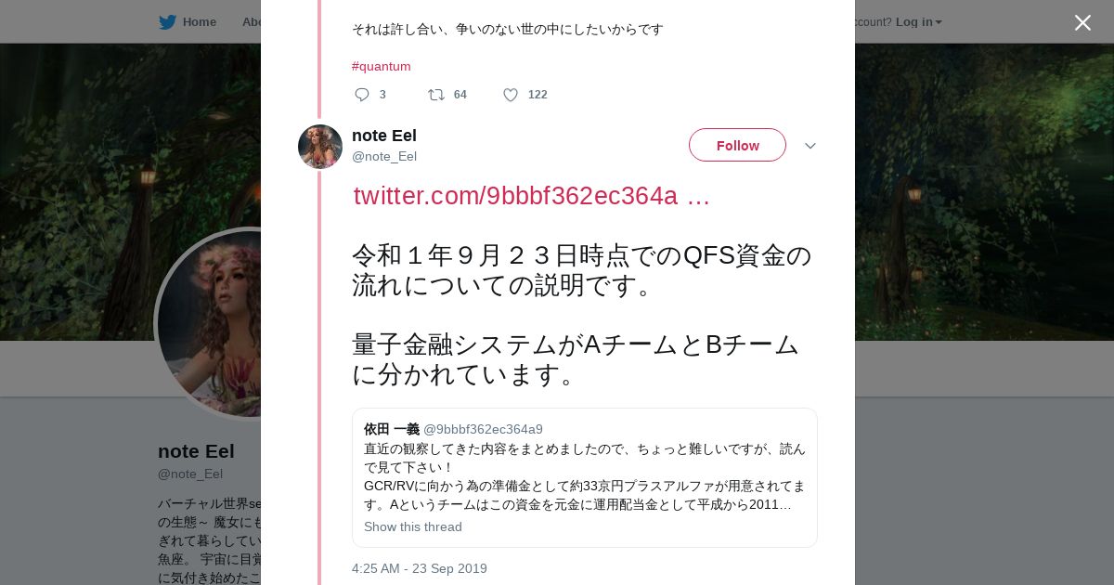Click note Eel display name in tweet
This screenshot has height=585, width=1114.
(x=384, y=136)
